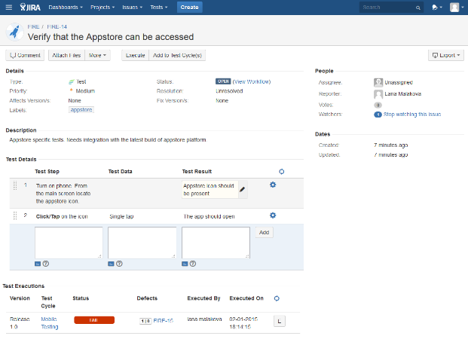Open the View Workflow link
Viewport: 468px width, 339px height.
(252, 82)
